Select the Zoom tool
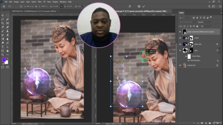 pos(2,55)
